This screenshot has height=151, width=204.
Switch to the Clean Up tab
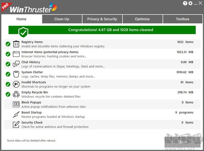(x=62, y=19)
